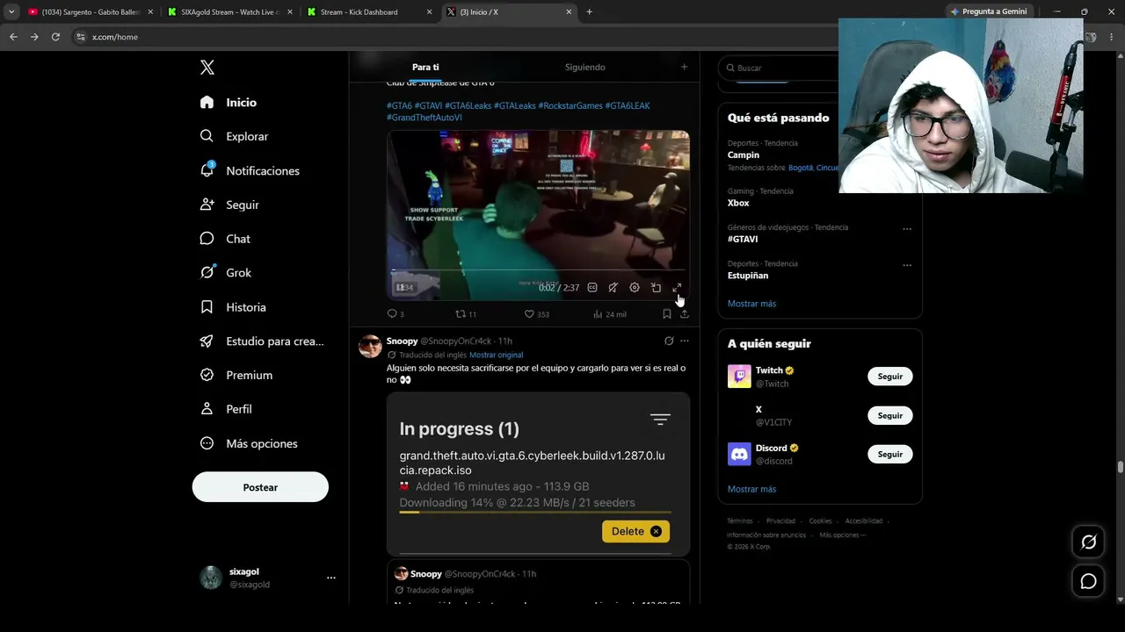
Task: Open Snoopy's profile avatar
Action: click(x=370, y=346)
